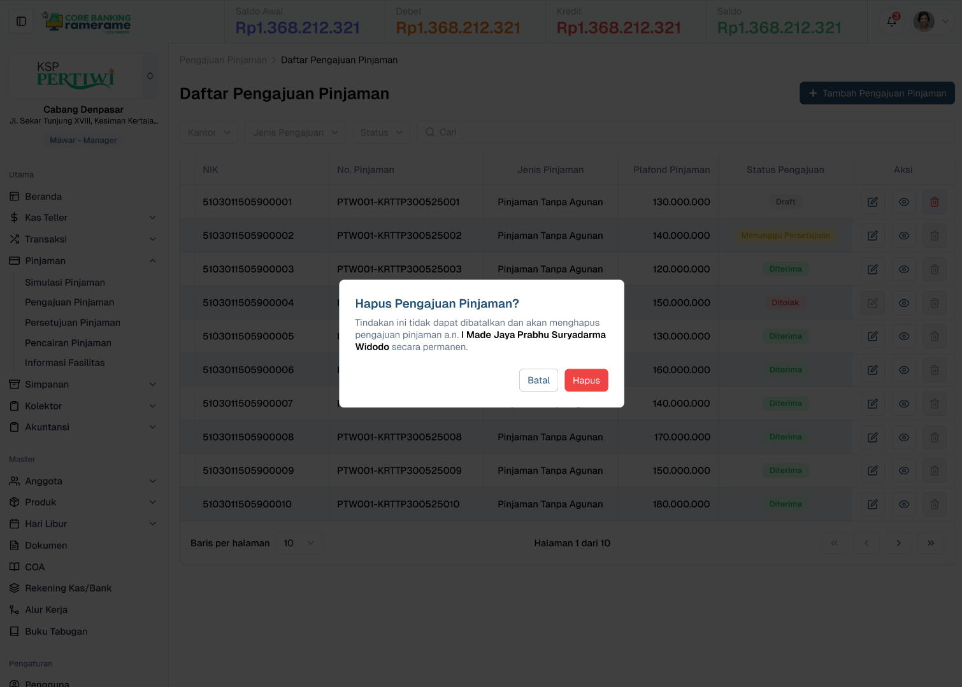This screenshot has width=962, height=687.
Task: Switch branch using the KSP Pertiwi switcher icon
Action: pos(150,75)
